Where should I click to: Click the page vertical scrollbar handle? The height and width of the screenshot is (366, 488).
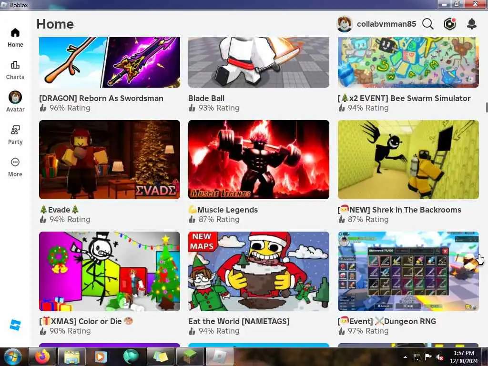[x=487, y=107]
